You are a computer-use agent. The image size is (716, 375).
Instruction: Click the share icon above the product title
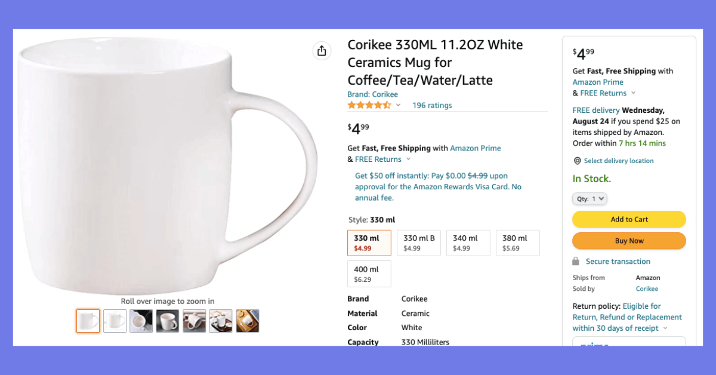coord(322,51)
